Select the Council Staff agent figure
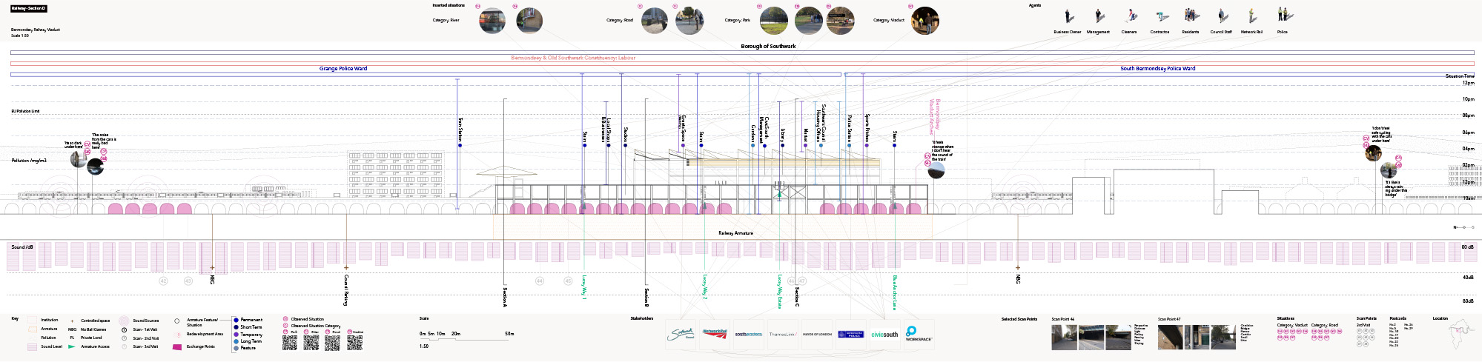This screenshot has height=362, width=1482. click(1222, 16)
